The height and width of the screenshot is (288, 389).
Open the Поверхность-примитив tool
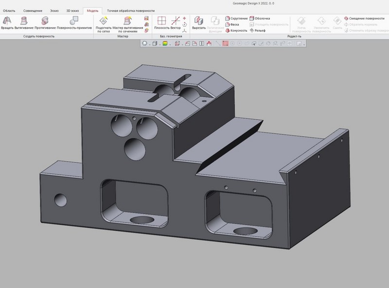(74, 23)
